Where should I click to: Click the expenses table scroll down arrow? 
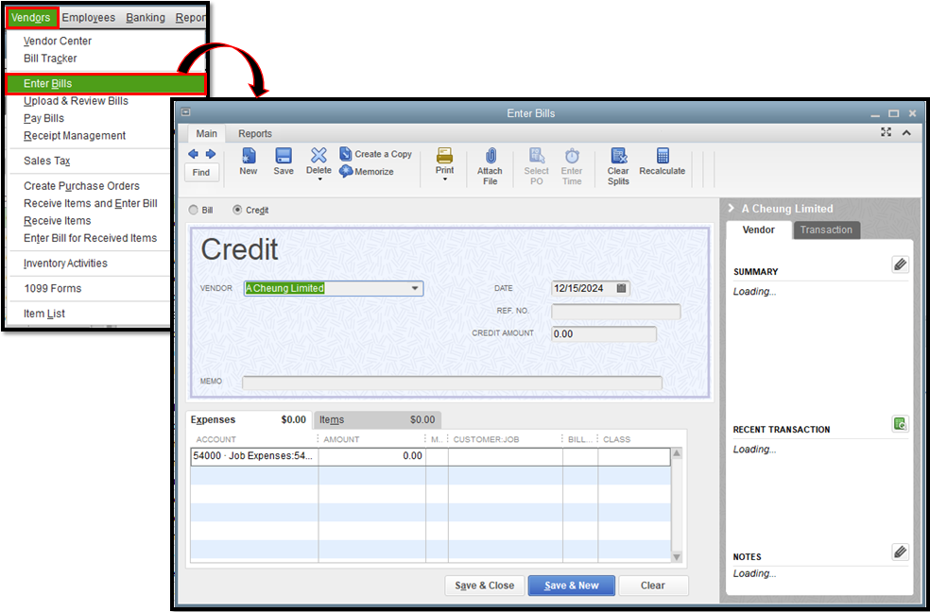point(676,557)
